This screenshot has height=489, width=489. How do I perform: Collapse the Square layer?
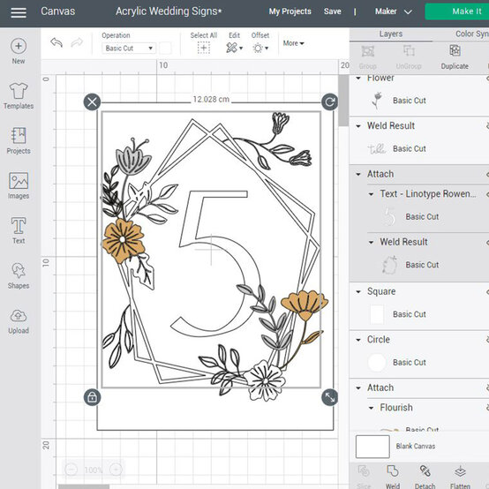pyautogui.click(x=358, y=291)
